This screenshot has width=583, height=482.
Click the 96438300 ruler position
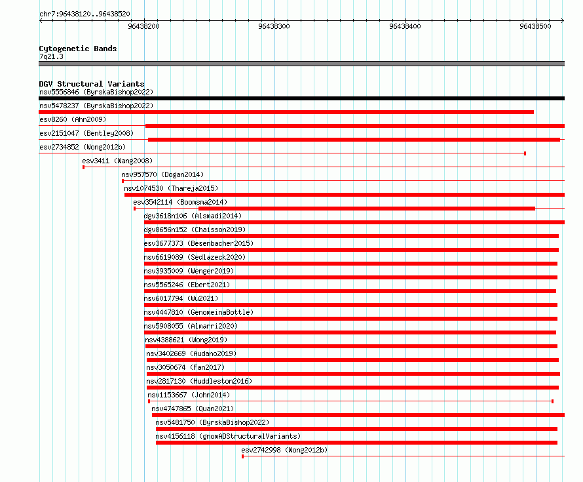pos(274,26)
